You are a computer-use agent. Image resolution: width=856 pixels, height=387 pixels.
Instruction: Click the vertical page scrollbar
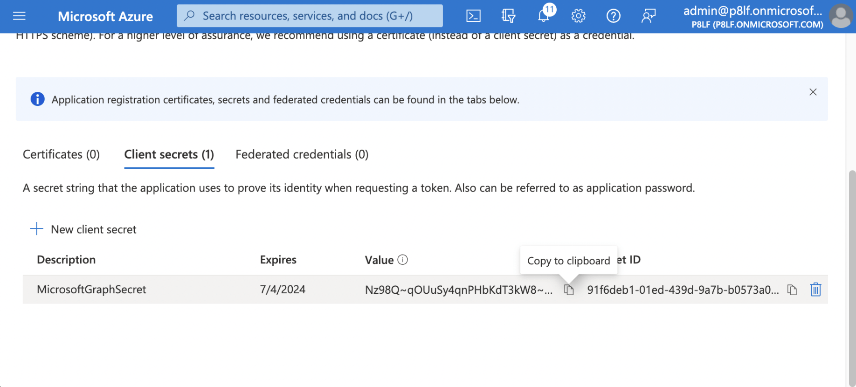(x=851, y=275)
